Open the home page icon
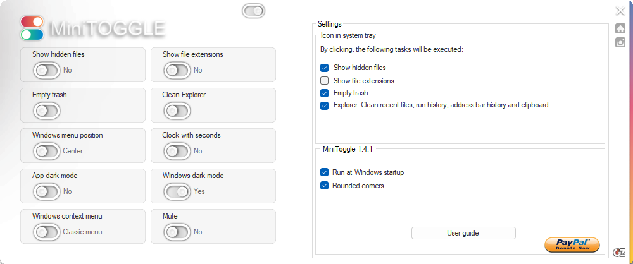 click(x=620, y=28)
